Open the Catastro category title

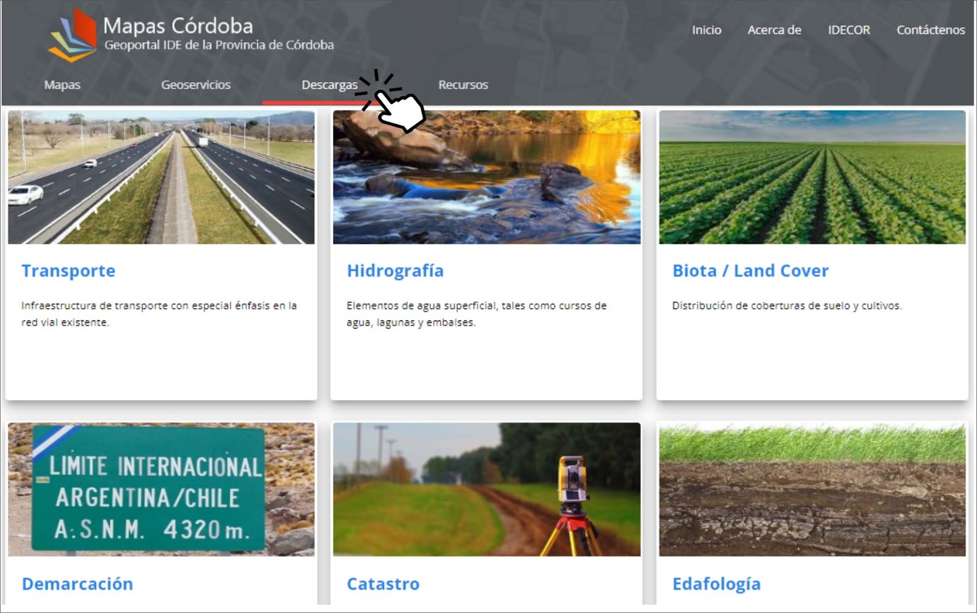[383, 584]
